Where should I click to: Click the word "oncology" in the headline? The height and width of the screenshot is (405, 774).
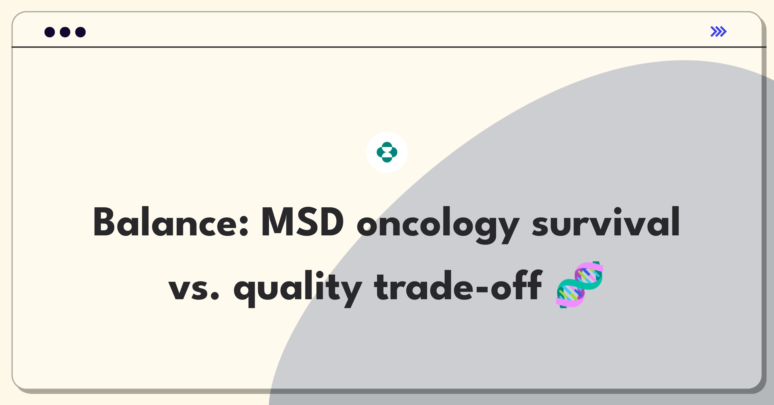tap(438, 226)
